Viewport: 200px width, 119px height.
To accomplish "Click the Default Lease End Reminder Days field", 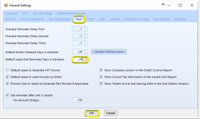I will click(x=79, y=59).
